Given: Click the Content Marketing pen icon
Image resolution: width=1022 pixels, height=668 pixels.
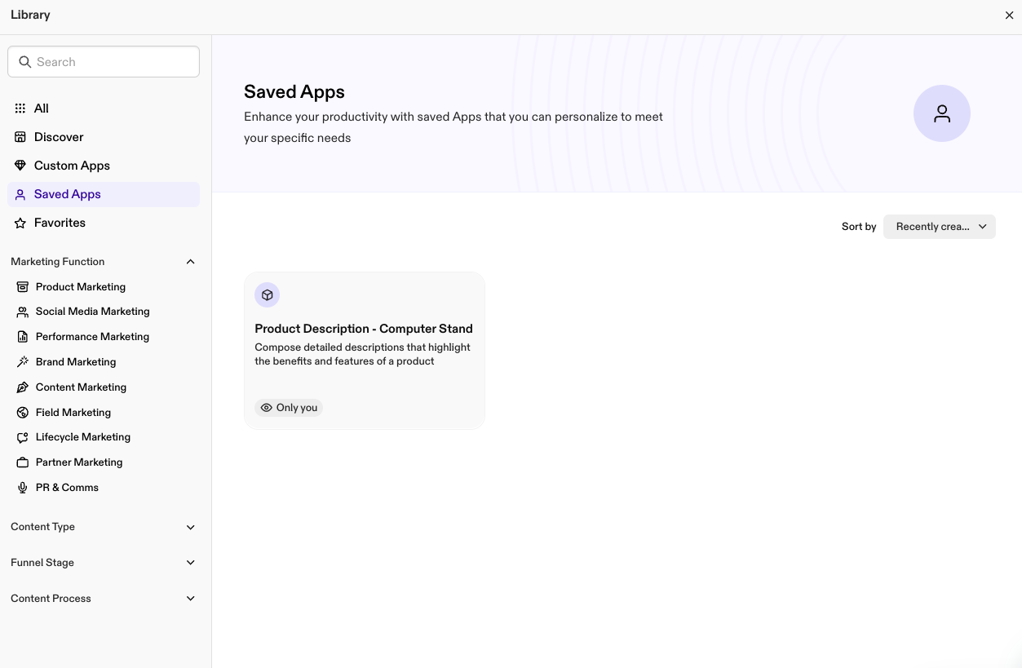Looking at the screenshot, I should (x=23, y=387).
